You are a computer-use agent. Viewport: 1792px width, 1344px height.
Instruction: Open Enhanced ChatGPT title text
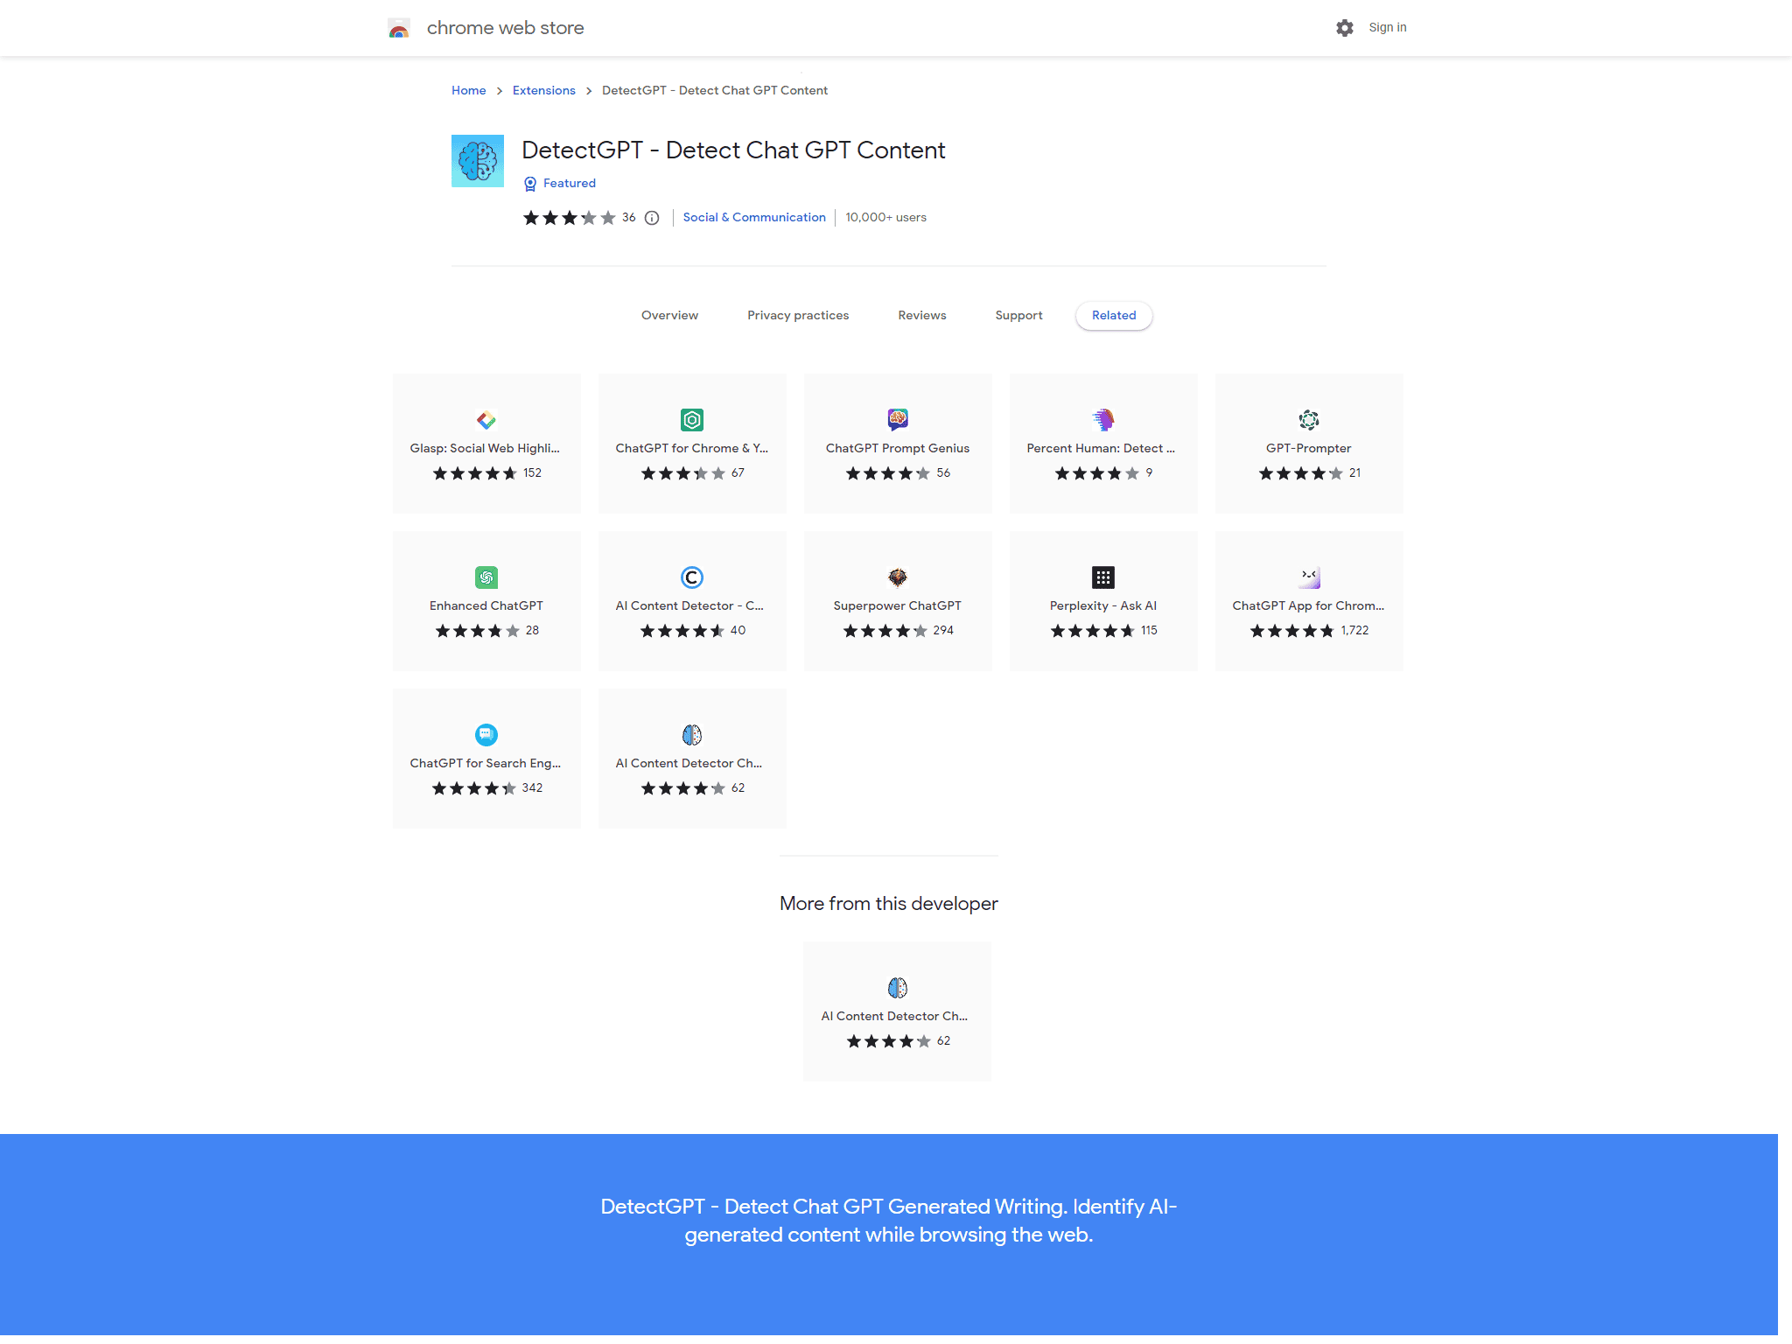[x=486, y=606]
